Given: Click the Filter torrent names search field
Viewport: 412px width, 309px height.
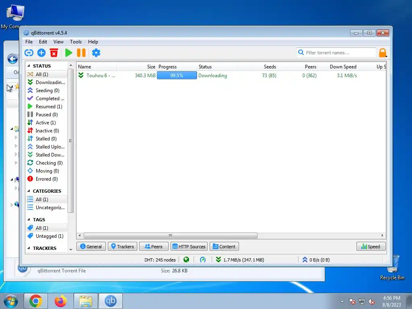Looking at the screenshot, I should tap(337, 53).
